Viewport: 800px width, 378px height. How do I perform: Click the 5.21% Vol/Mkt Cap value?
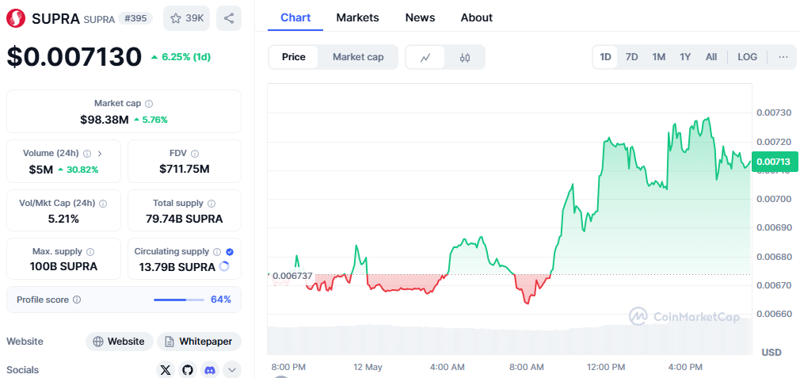64,219
